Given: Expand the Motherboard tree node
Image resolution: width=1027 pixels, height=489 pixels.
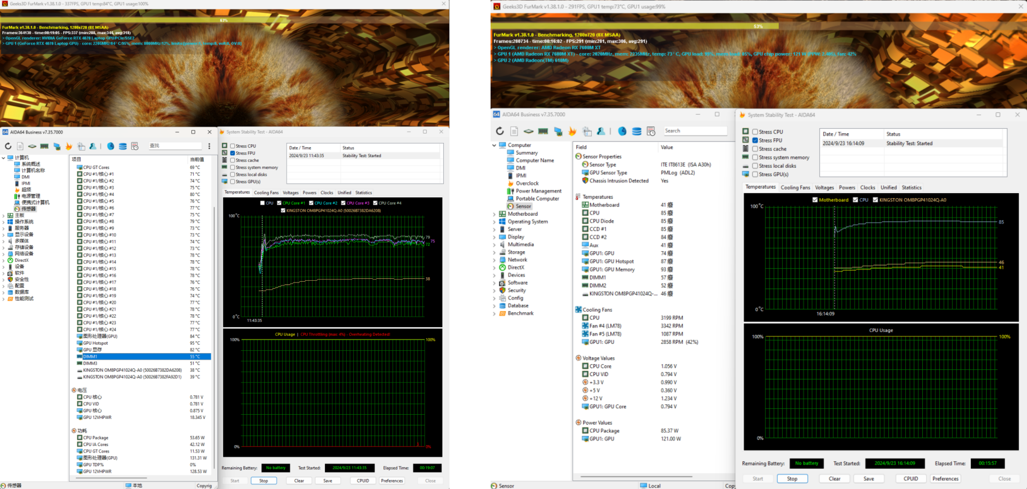Looking at the screenshot, I should [x=494, y=214].
